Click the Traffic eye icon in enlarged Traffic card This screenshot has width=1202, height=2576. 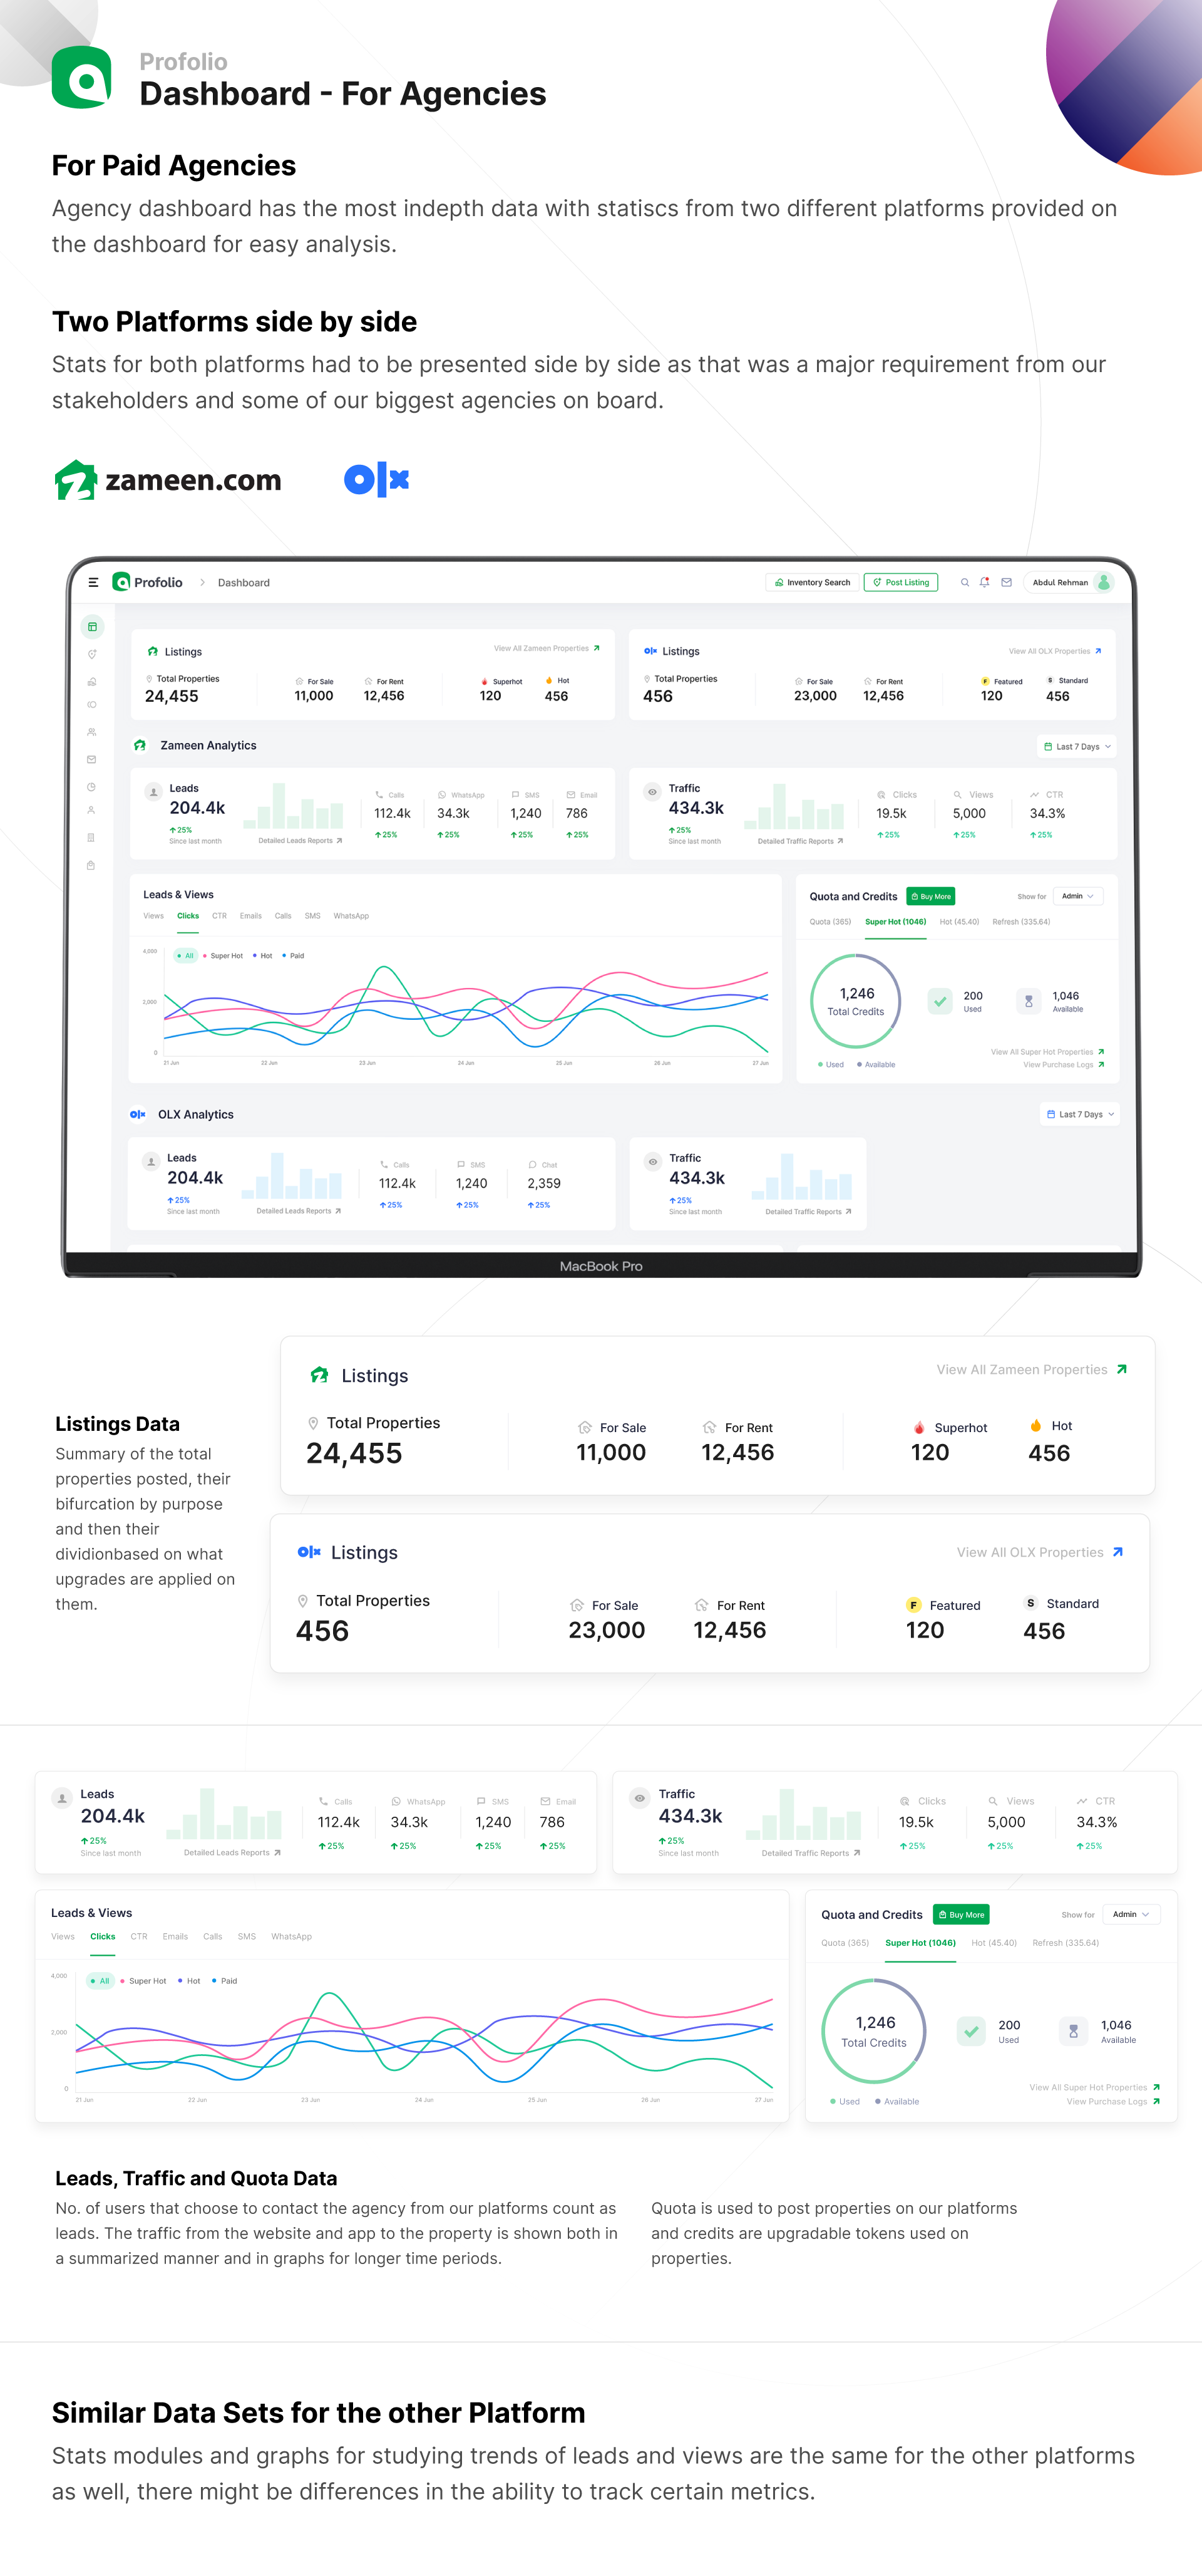(x=639, y=1798)
